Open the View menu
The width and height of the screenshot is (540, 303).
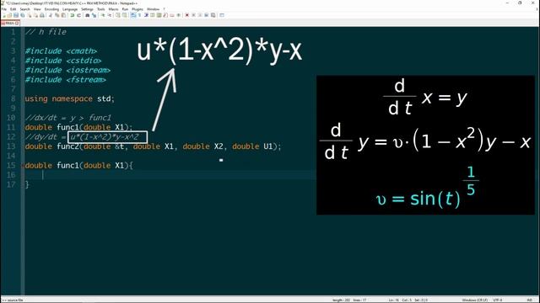click(x=37, y=9)
